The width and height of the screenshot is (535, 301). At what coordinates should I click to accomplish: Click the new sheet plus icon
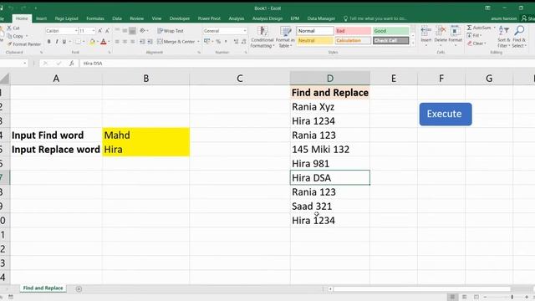(79, 288)
